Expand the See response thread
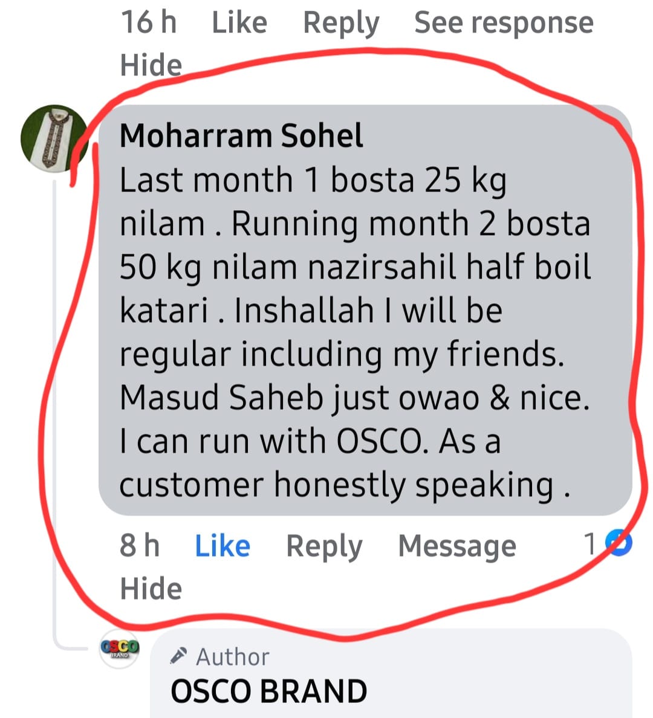The width and height of the screenshot is (653, 718). tap(503, 23)
